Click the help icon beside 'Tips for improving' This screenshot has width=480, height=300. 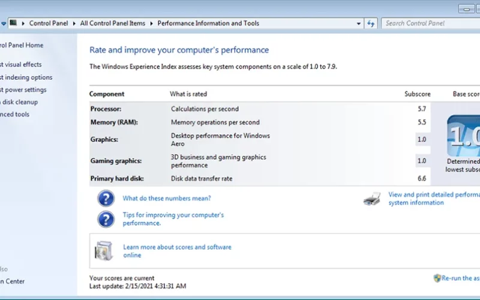pos(106,219)
